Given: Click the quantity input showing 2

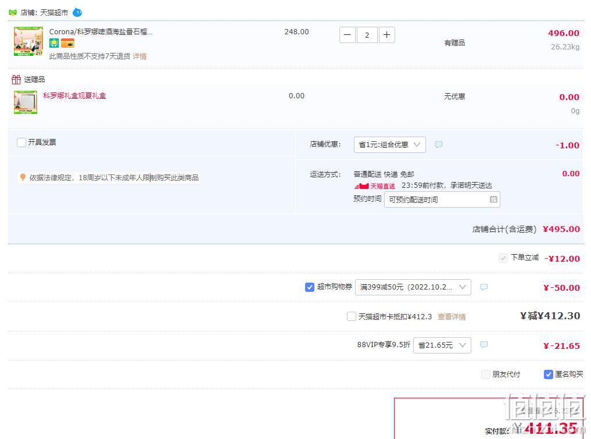Looking at the screenshot, I should point(367,35).
